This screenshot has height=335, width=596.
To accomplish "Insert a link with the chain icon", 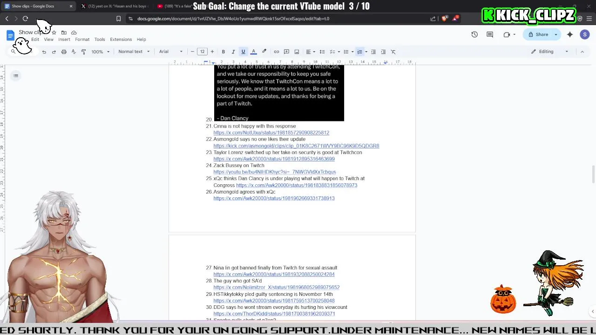I will coord(277,52).
